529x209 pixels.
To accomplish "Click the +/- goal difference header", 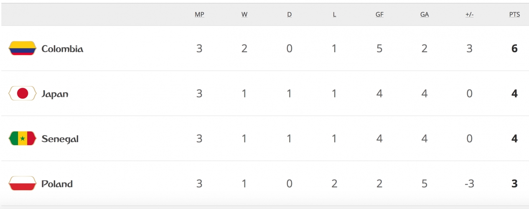I will [x=469, y=14].
